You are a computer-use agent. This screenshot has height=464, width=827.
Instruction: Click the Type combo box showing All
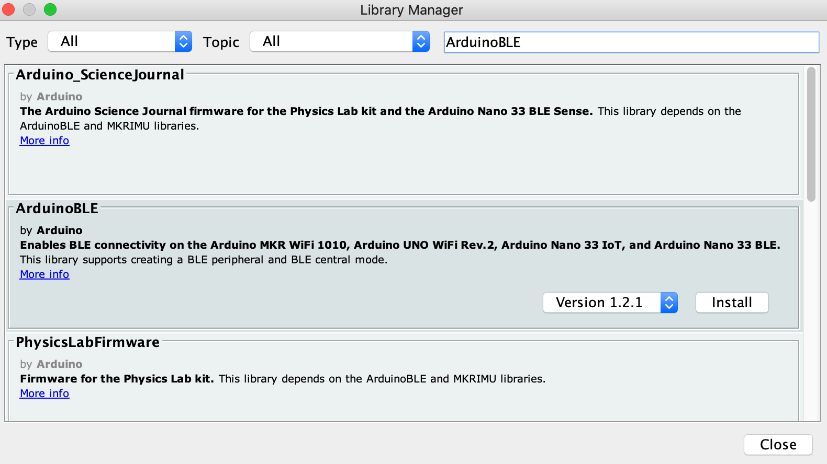coord(120,41)
